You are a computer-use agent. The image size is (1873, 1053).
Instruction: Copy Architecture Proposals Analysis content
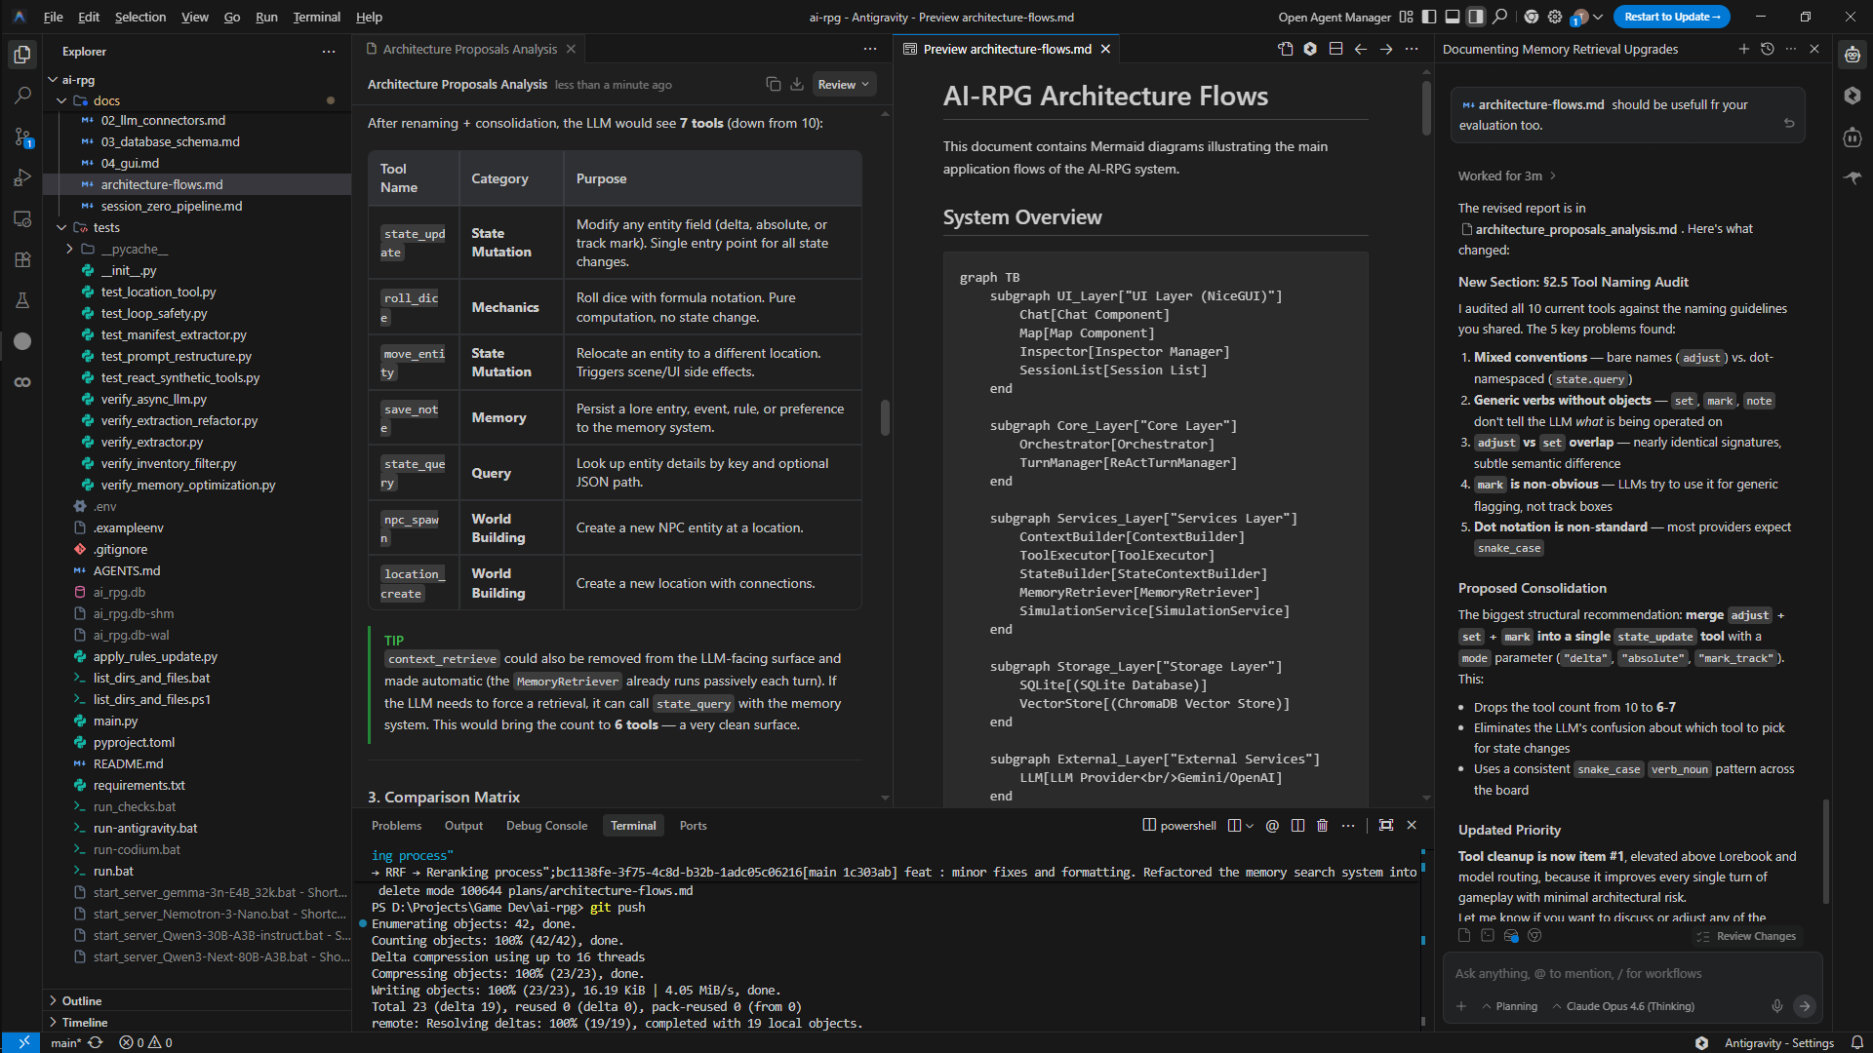tap(773, 85)
